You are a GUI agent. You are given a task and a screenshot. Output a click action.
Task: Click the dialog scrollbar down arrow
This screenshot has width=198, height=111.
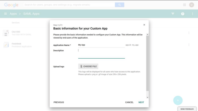click(x=147, y=97)
